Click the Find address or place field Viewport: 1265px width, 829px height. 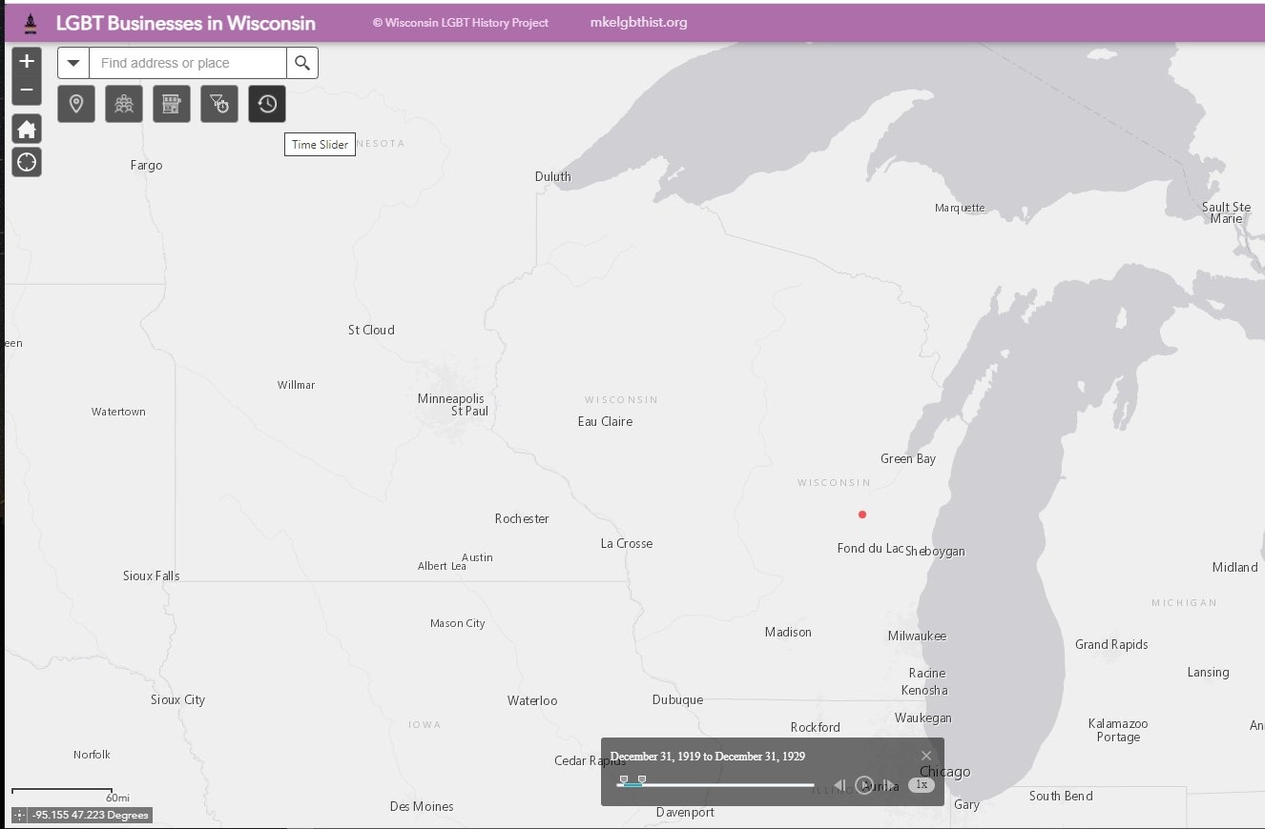coord(187,63)
